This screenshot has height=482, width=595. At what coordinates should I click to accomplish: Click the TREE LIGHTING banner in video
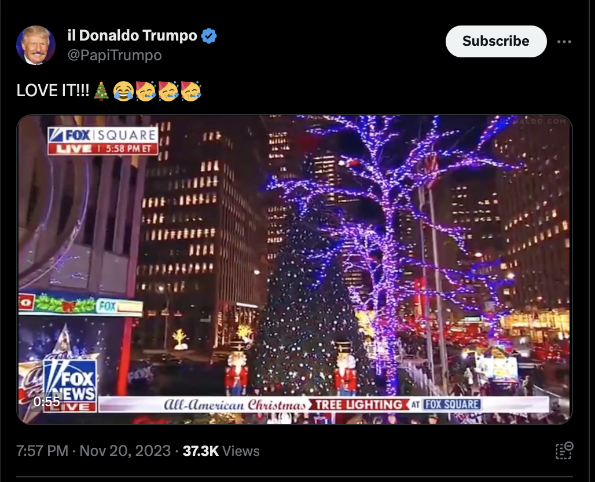click(x=359, y=404)
